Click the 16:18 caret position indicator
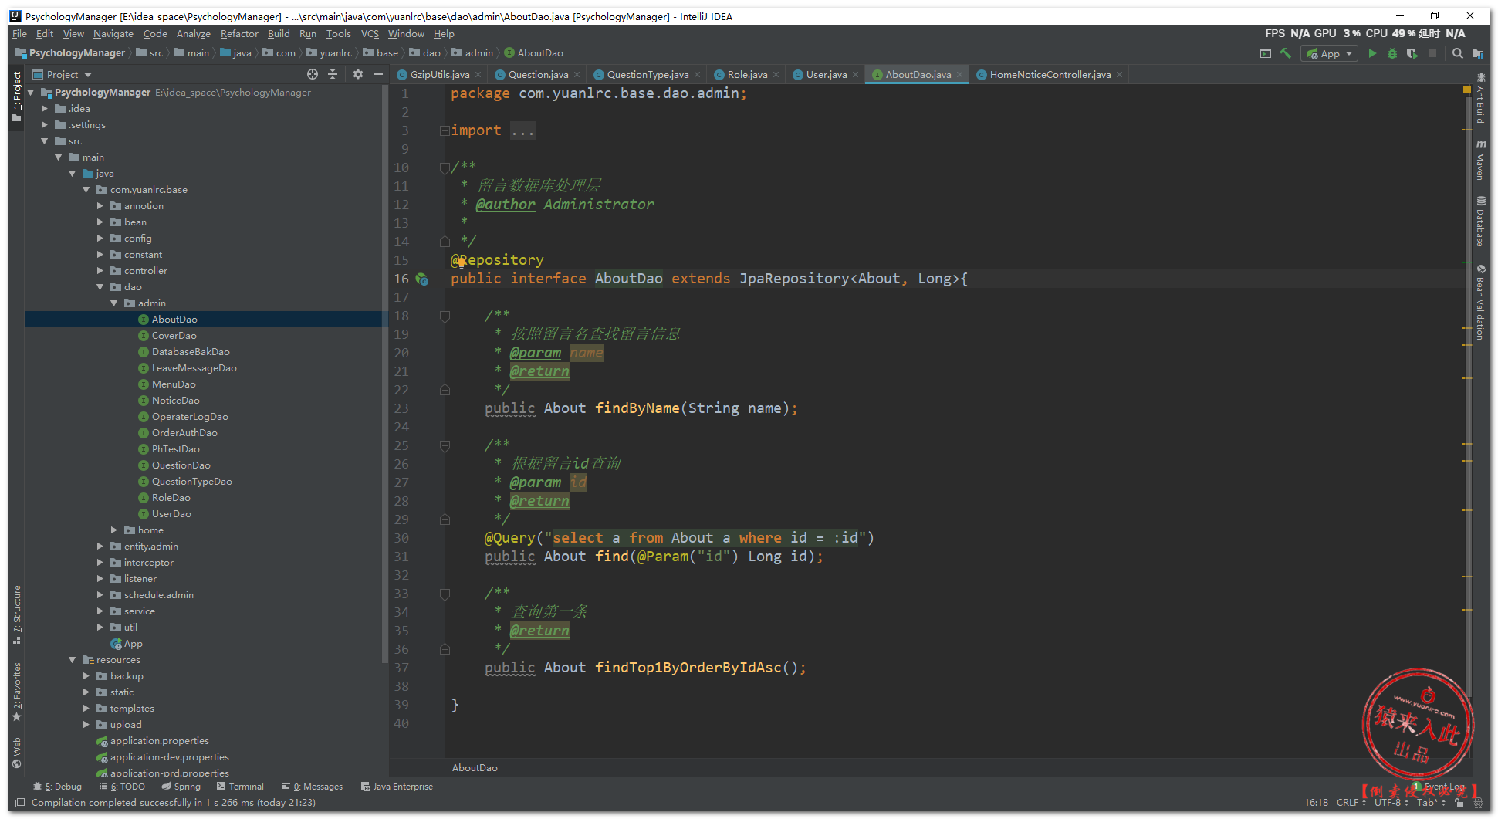 click(1316, 803)
